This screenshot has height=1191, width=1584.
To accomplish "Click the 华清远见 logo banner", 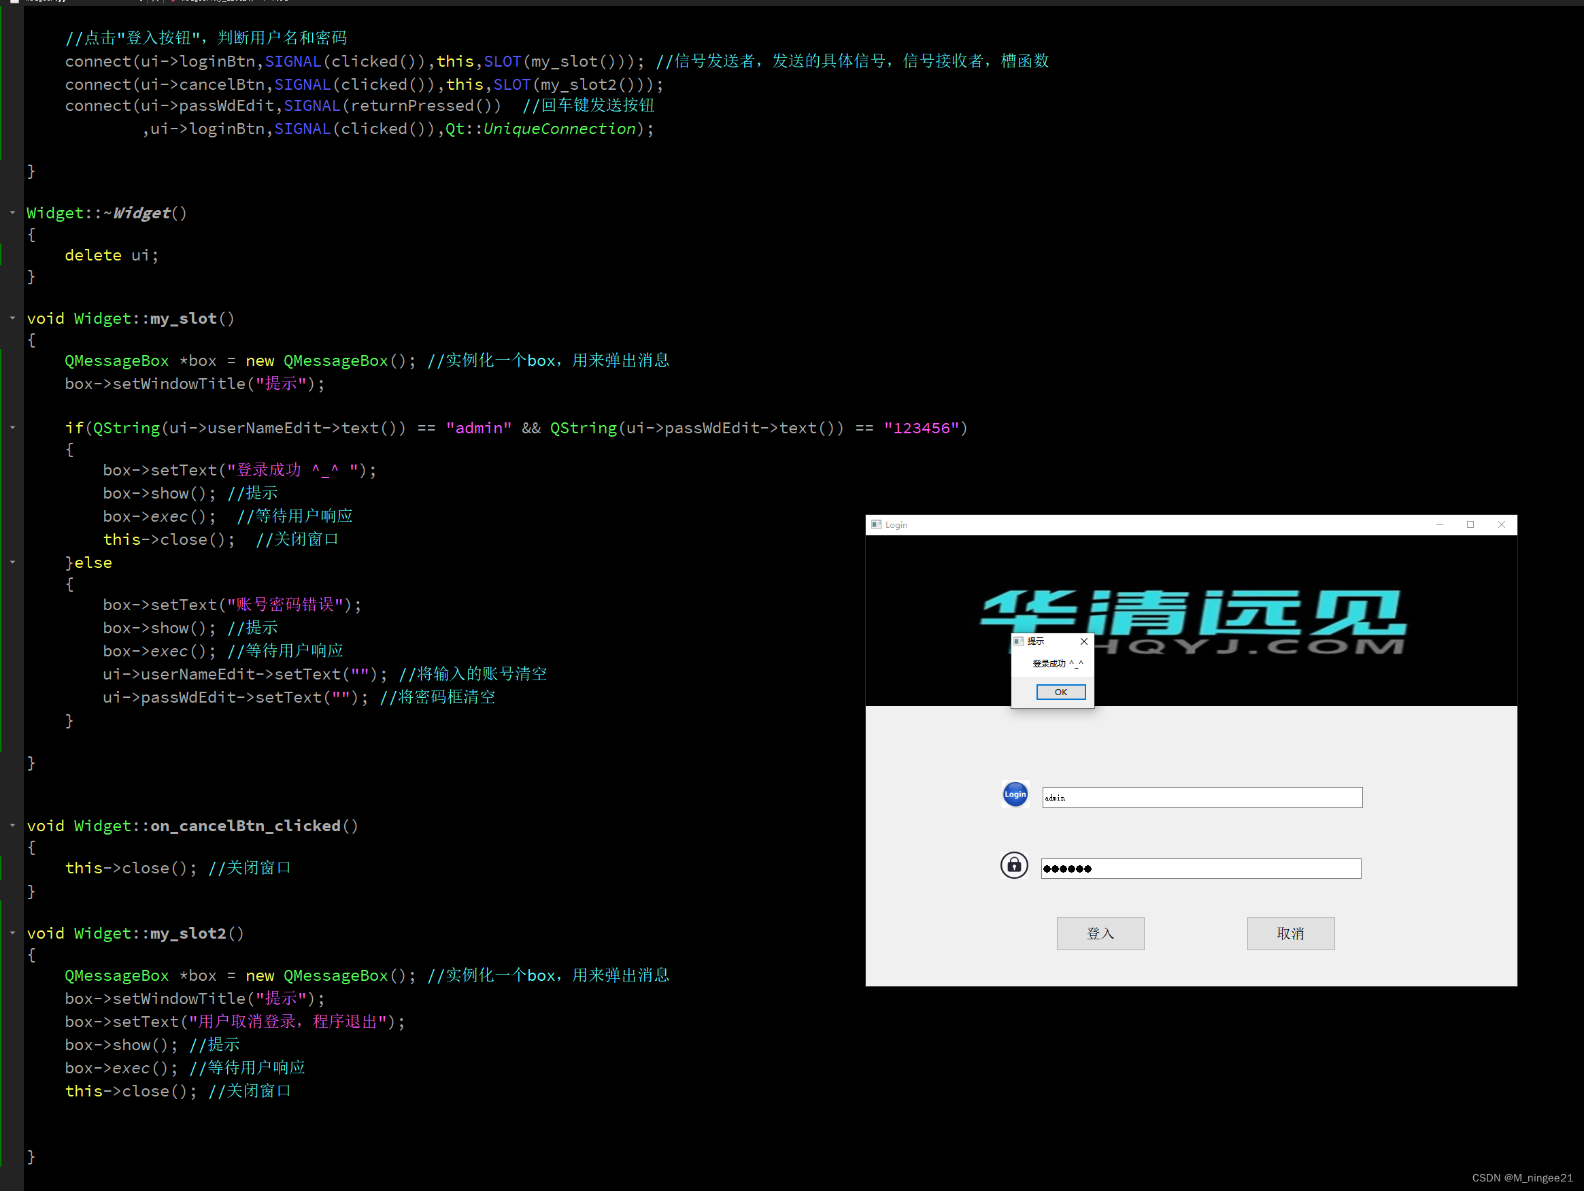I will click(x=1191, y=620).
